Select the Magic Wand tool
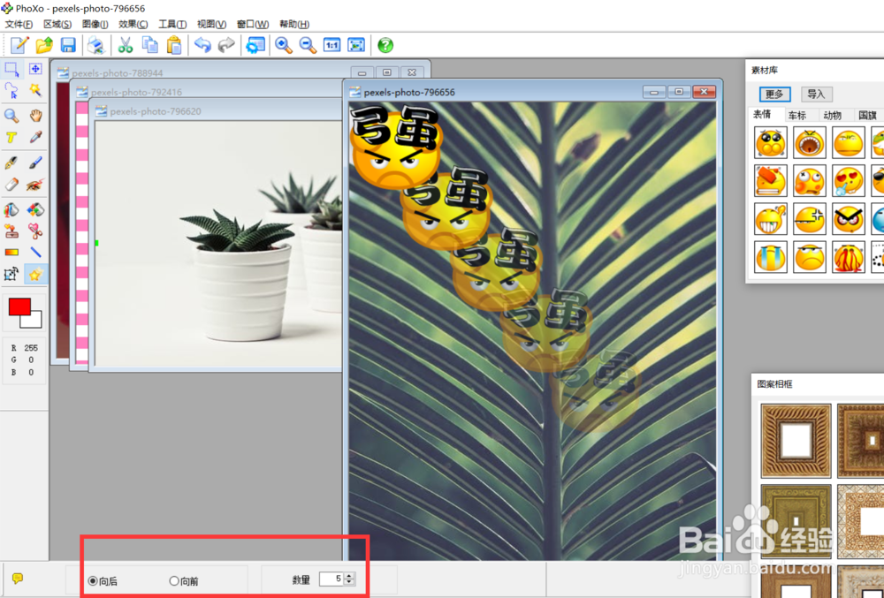The image size is (884, 598). coord(35,90)
